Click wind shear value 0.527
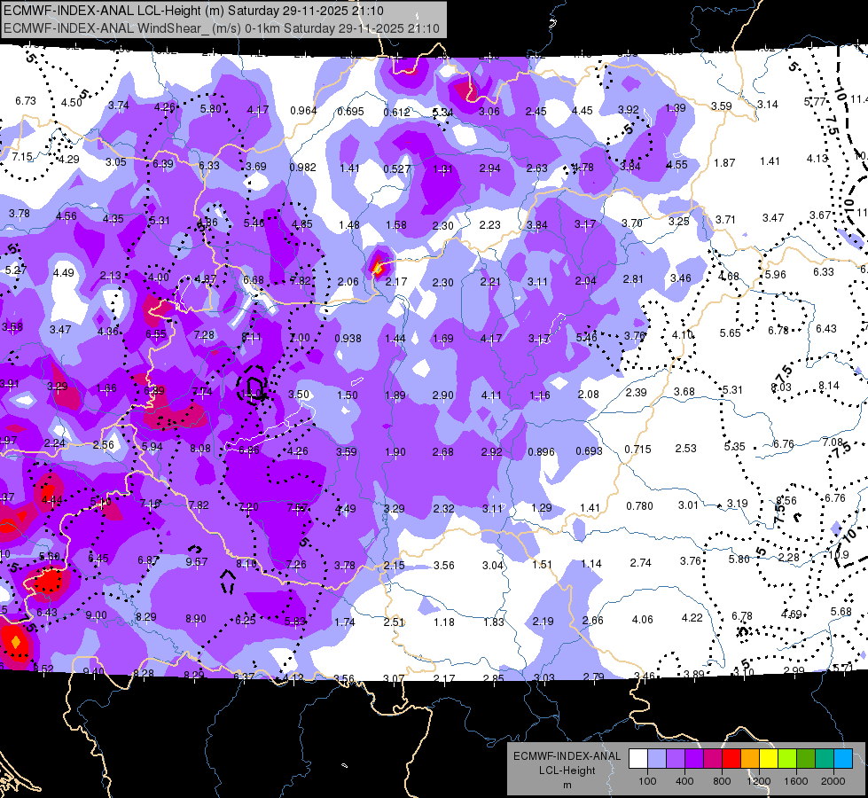 397,168
